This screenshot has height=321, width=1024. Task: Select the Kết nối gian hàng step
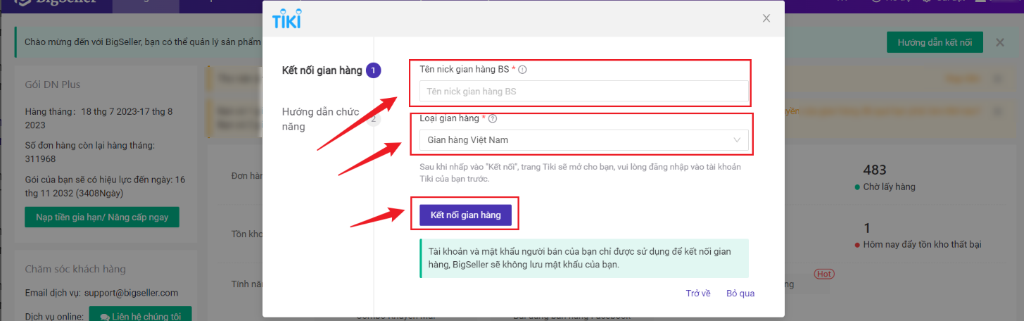331,70
